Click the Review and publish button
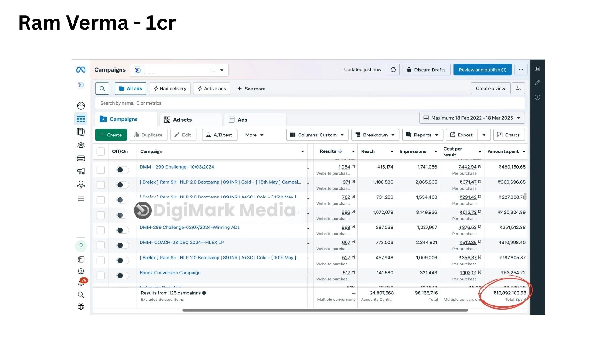 coord(482,70)
